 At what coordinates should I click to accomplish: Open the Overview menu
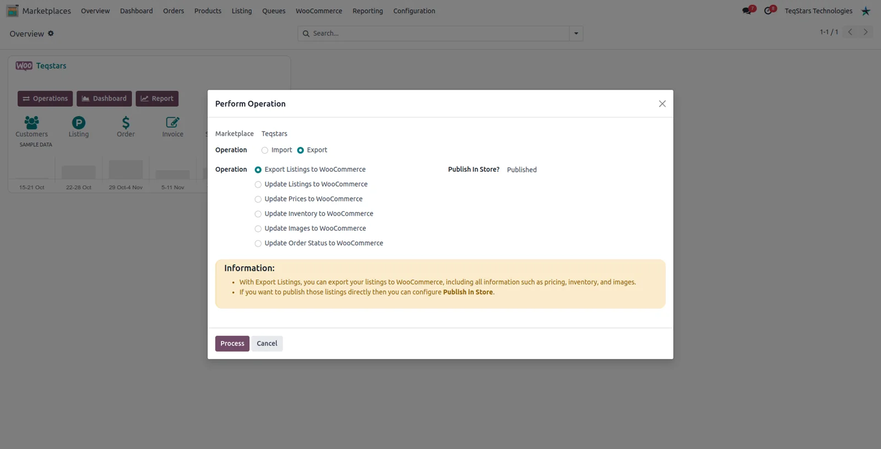click(95, 11)
